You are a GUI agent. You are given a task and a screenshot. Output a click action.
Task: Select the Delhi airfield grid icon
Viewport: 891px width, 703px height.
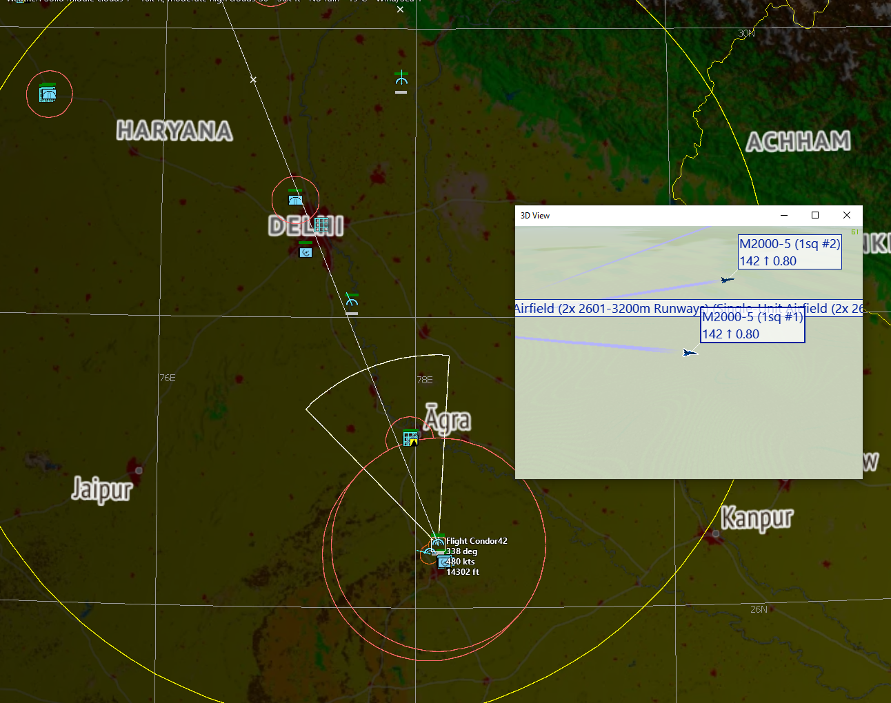click(321, 225)
